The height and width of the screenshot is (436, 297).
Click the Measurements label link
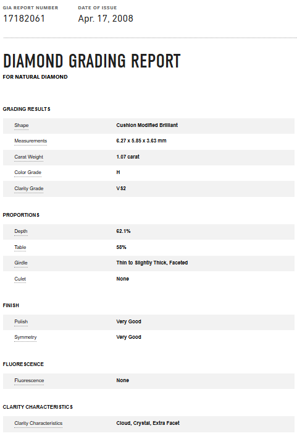[30, 141]
